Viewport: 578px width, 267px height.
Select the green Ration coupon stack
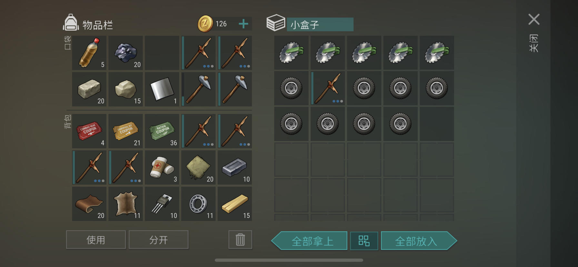click(x=162, y=131)
